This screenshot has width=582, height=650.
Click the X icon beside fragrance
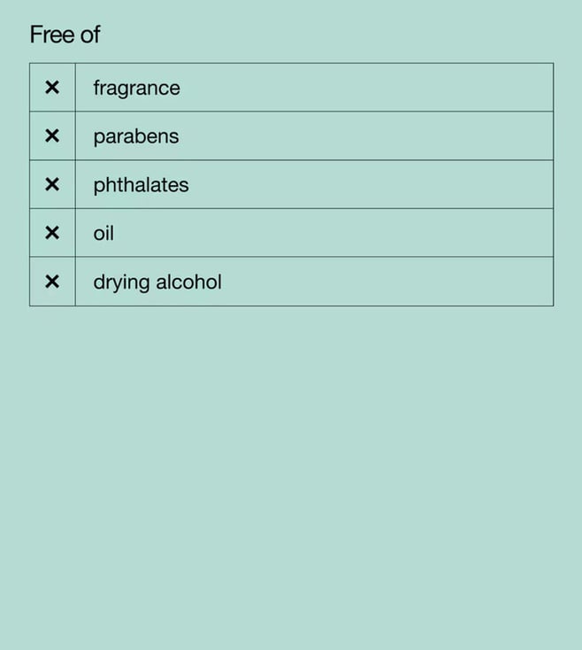52,88
